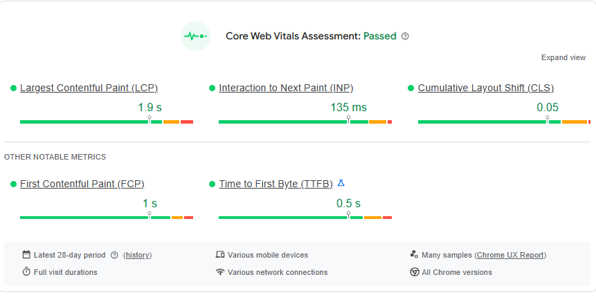Click the help icon beside Passed

406,36
